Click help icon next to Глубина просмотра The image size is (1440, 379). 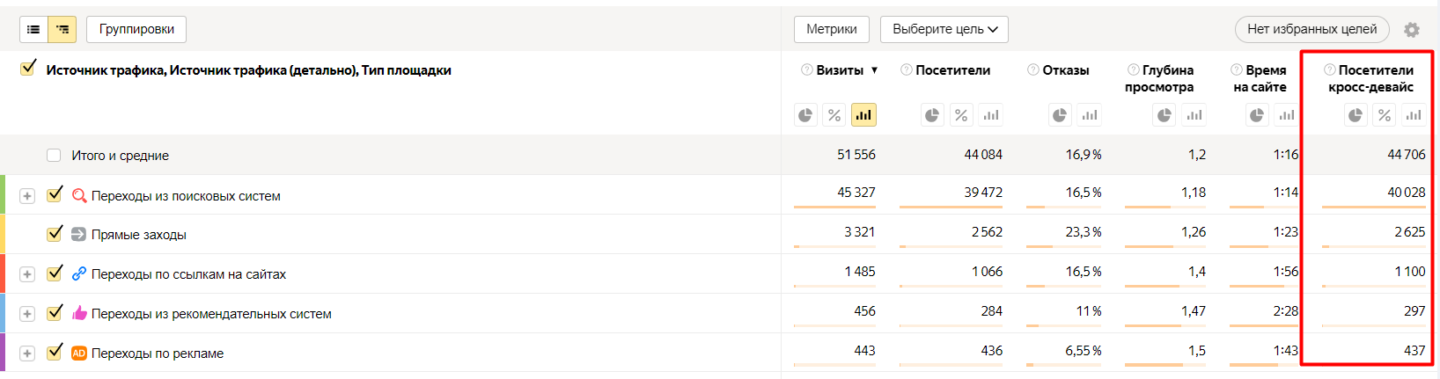tap(1134, 69)
